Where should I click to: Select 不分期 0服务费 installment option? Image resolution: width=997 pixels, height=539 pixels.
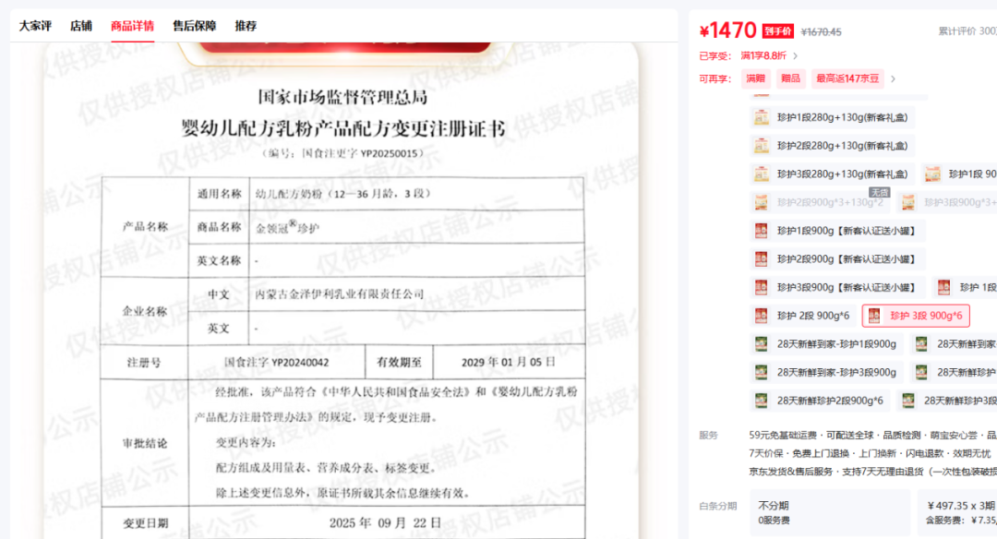(x=830, y=512)
